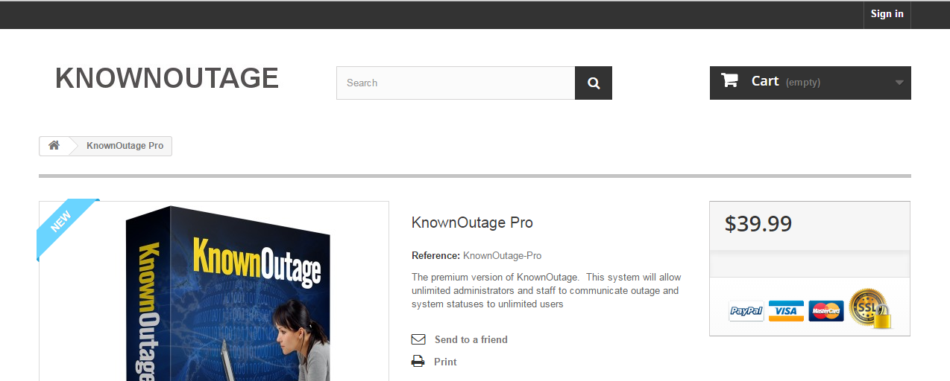Viewport: 950px width, 381px height.
Task: Click the envelope icon beside Send to a friend
Action: 418,339
